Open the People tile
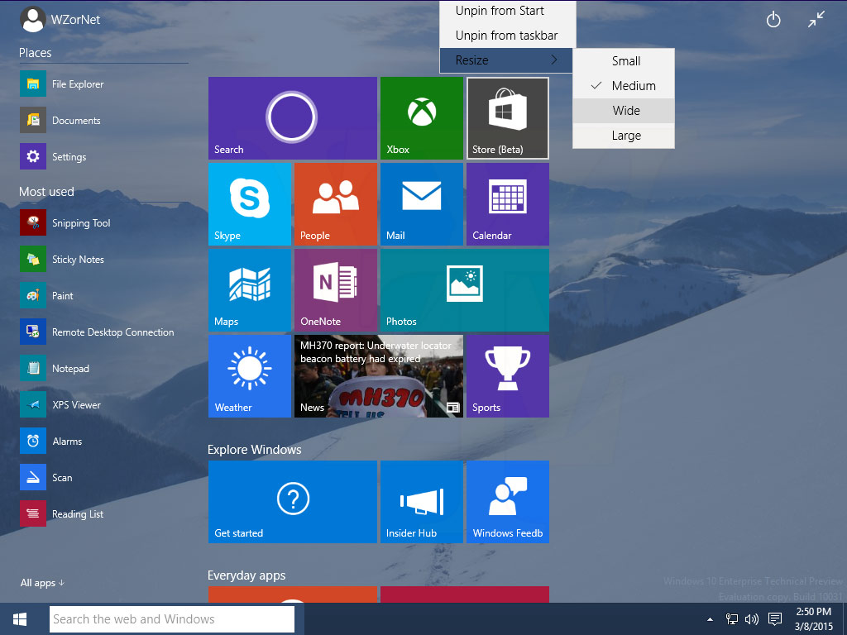This screenshot has height=635, width=847. 336,204
